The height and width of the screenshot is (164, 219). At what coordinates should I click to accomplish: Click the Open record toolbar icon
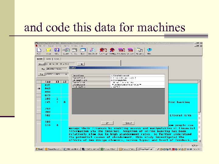pos(49,51)
